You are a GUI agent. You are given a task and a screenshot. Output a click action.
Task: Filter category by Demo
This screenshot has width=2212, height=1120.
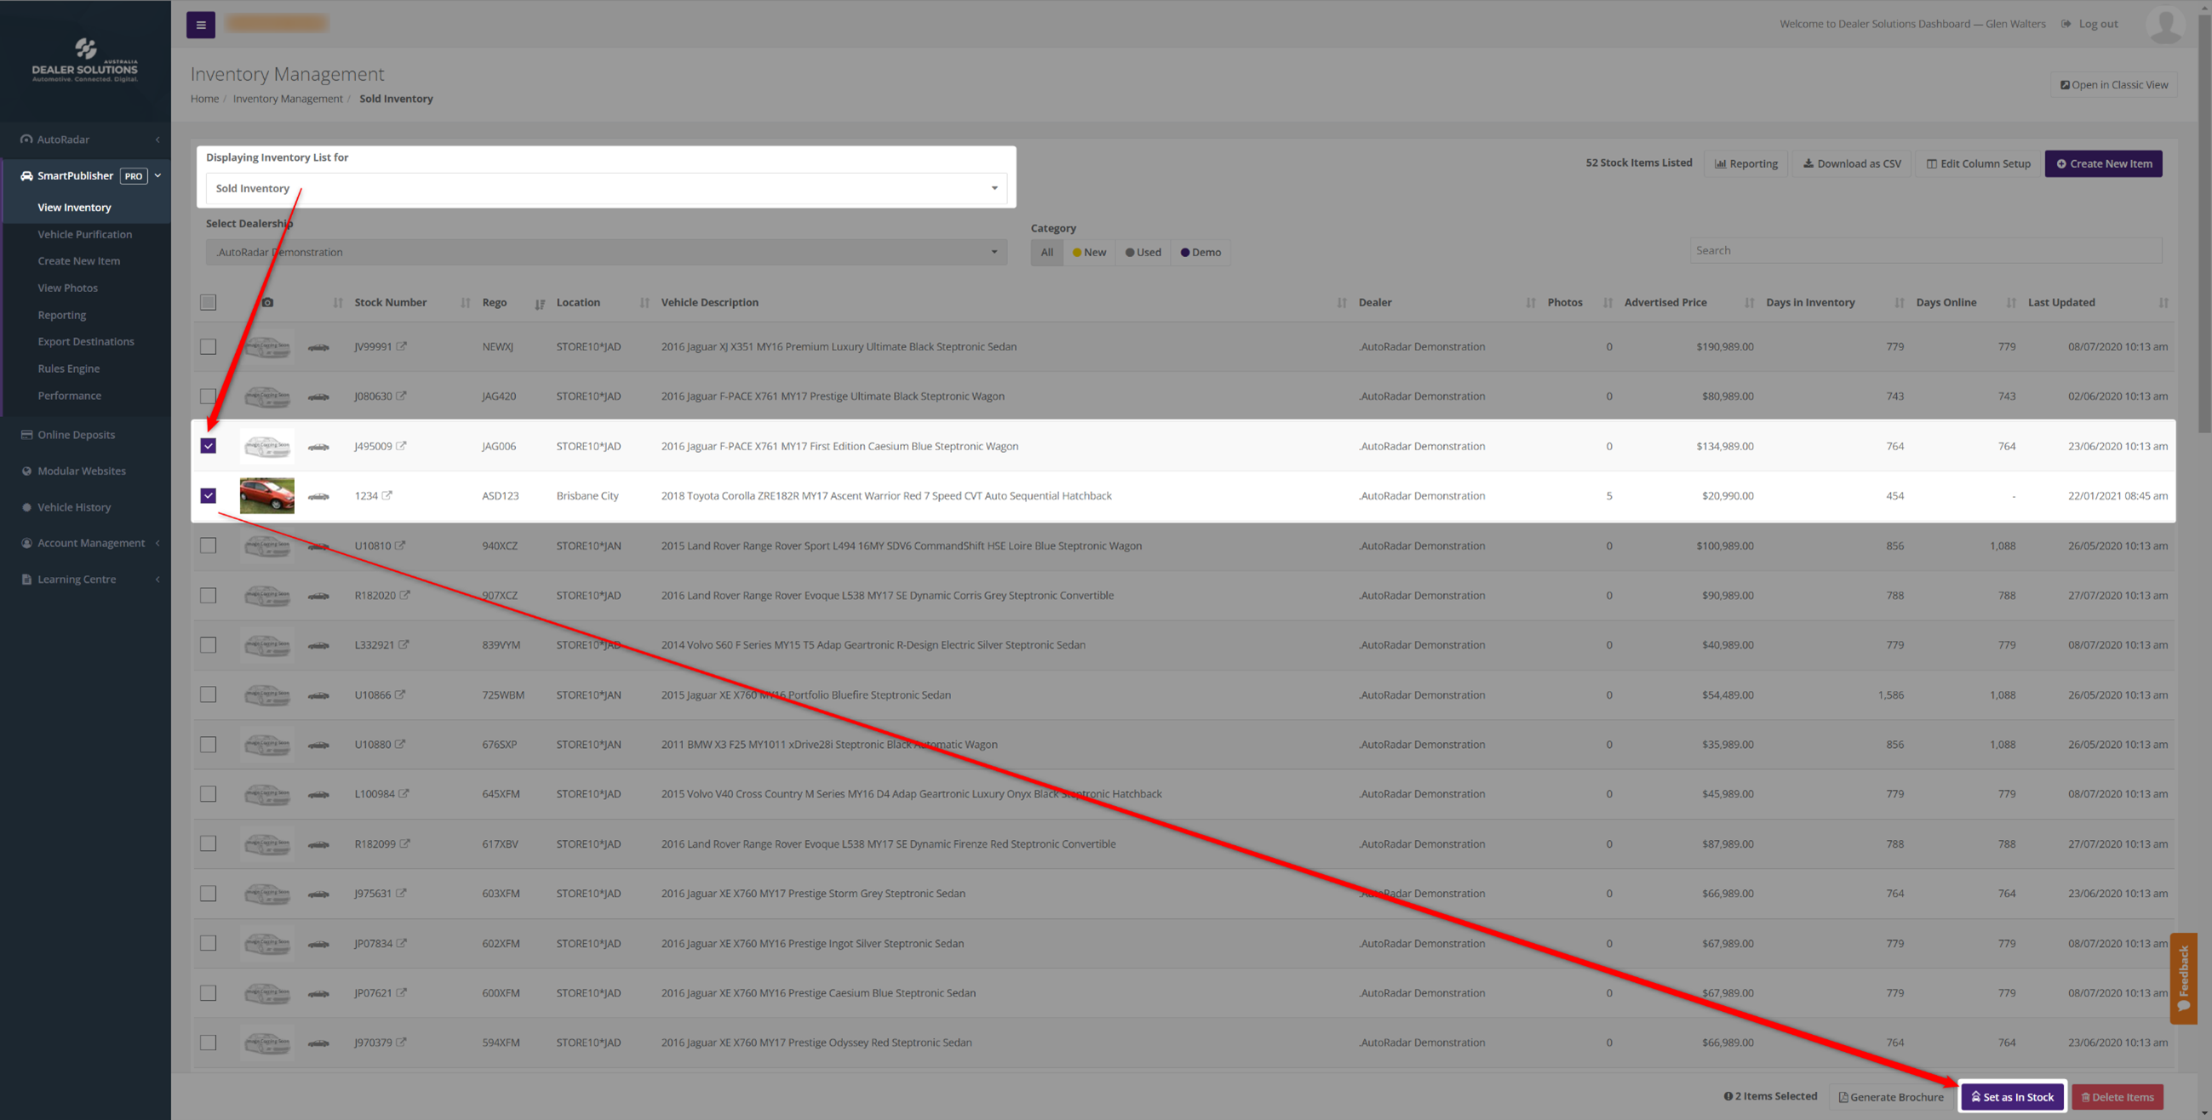[1201, 252]
